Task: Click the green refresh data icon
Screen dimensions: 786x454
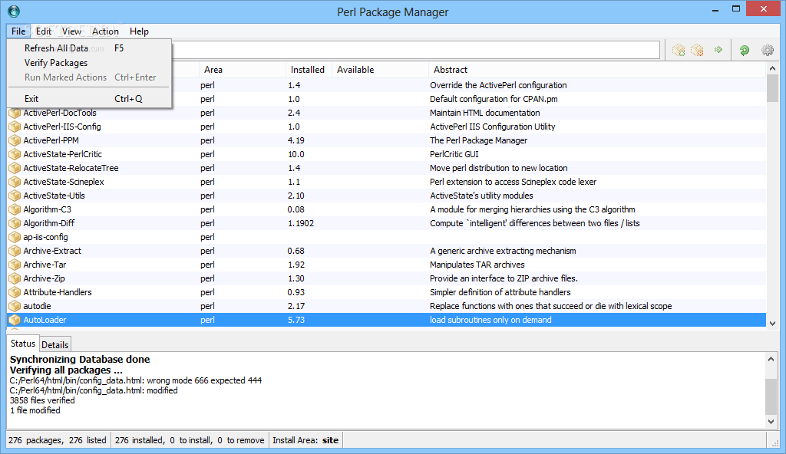Action: click(745, 50)
